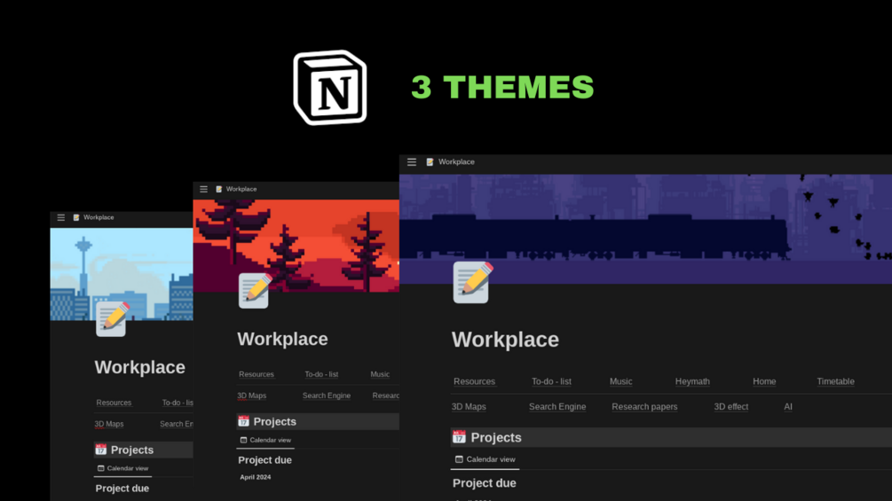Open the Research papers link
Viewport: 892px width, 501px height.
(644, 407)
